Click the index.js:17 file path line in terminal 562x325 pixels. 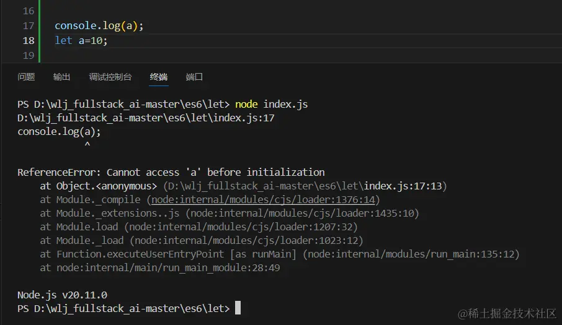point(146,118)
